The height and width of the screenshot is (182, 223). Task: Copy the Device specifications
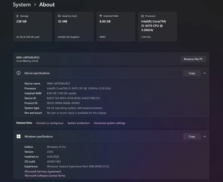tap(192, 73)
